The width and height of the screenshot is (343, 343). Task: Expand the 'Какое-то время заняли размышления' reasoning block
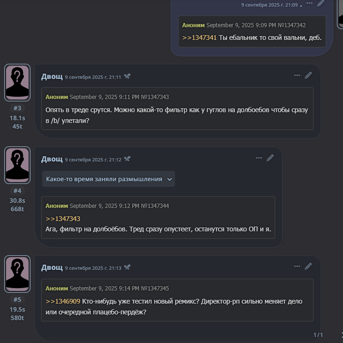pos(104,179)
